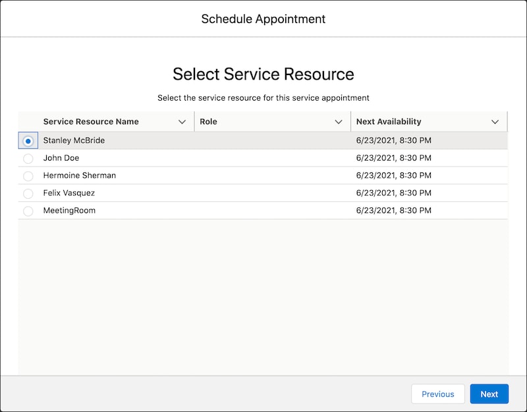Sort by Next Availability header

(389, 122)
